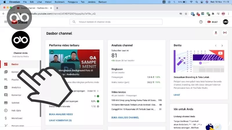Click the Apple menu logo

pos(4,2)
